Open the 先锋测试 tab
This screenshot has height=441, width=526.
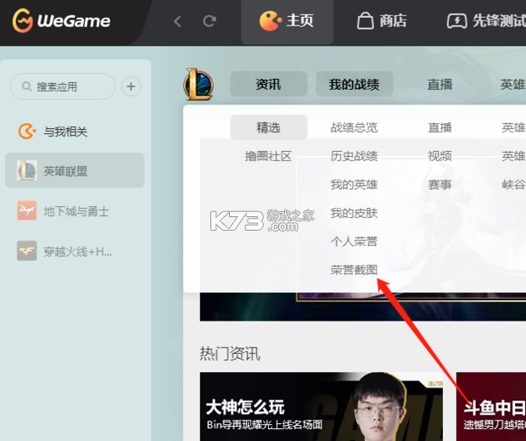tap(487, 21)
